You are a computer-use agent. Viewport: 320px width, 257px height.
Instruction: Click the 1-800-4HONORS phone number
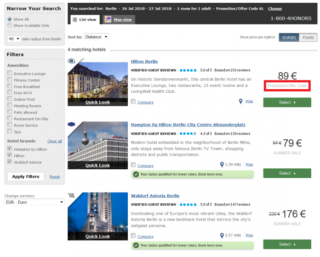tap(291, 18)
